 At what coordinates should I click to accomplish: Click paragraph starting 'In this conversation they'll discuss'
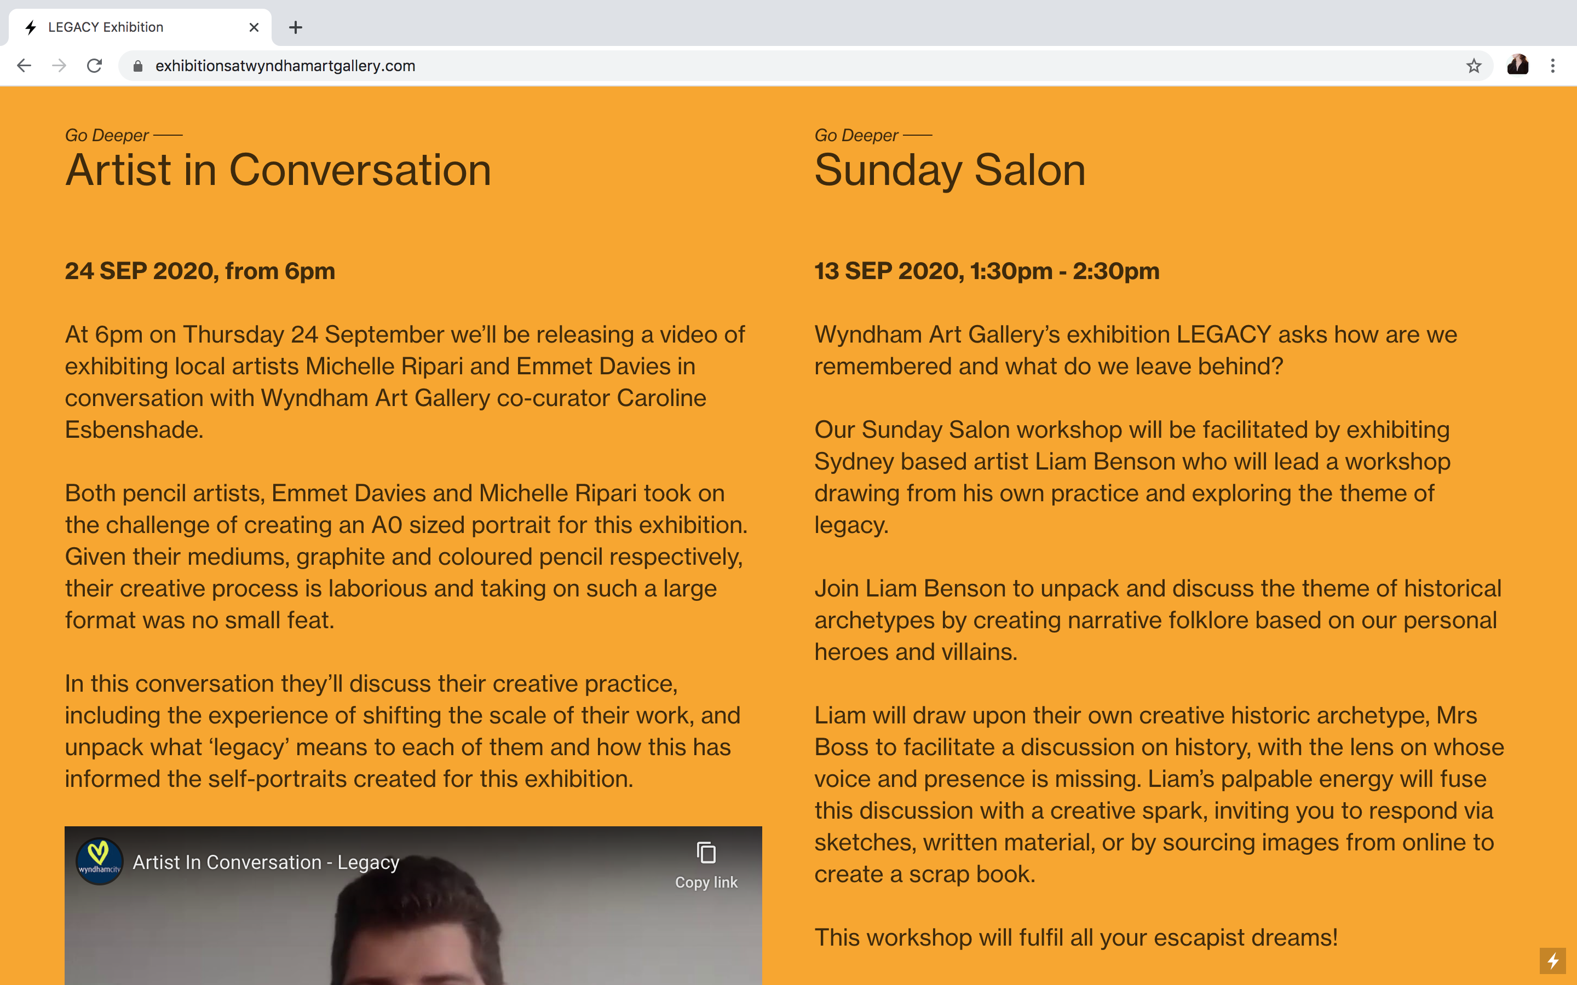click(x=402, y=731)
